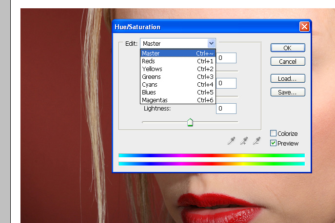Click the Lightness value field

click(226, 109)
